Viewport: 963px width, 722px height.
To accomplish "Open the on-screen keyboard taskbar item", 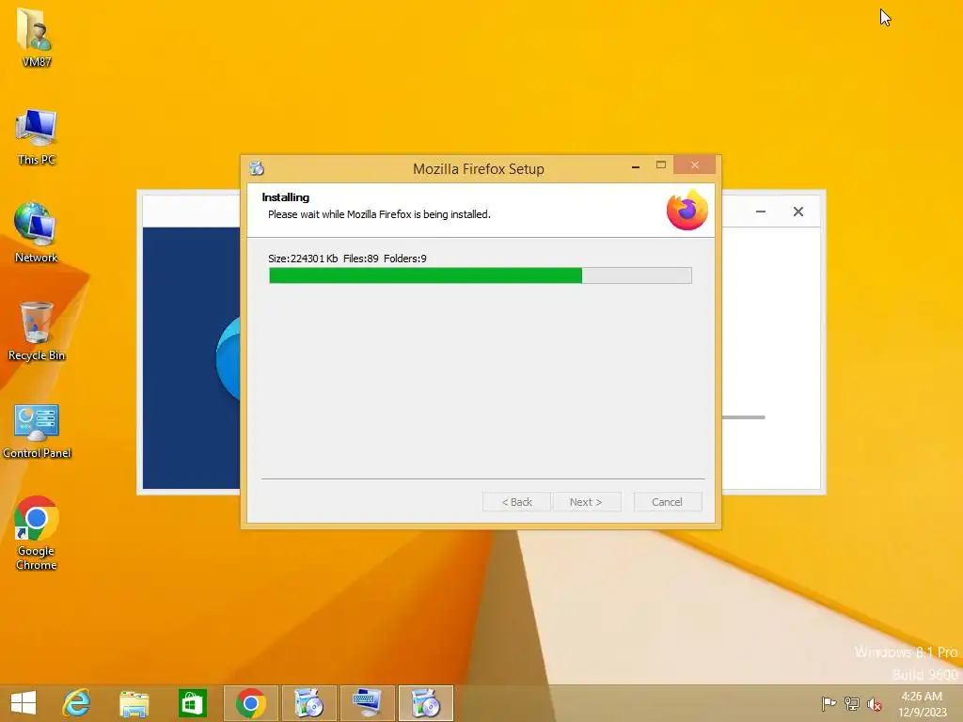I will click(367, 703).
